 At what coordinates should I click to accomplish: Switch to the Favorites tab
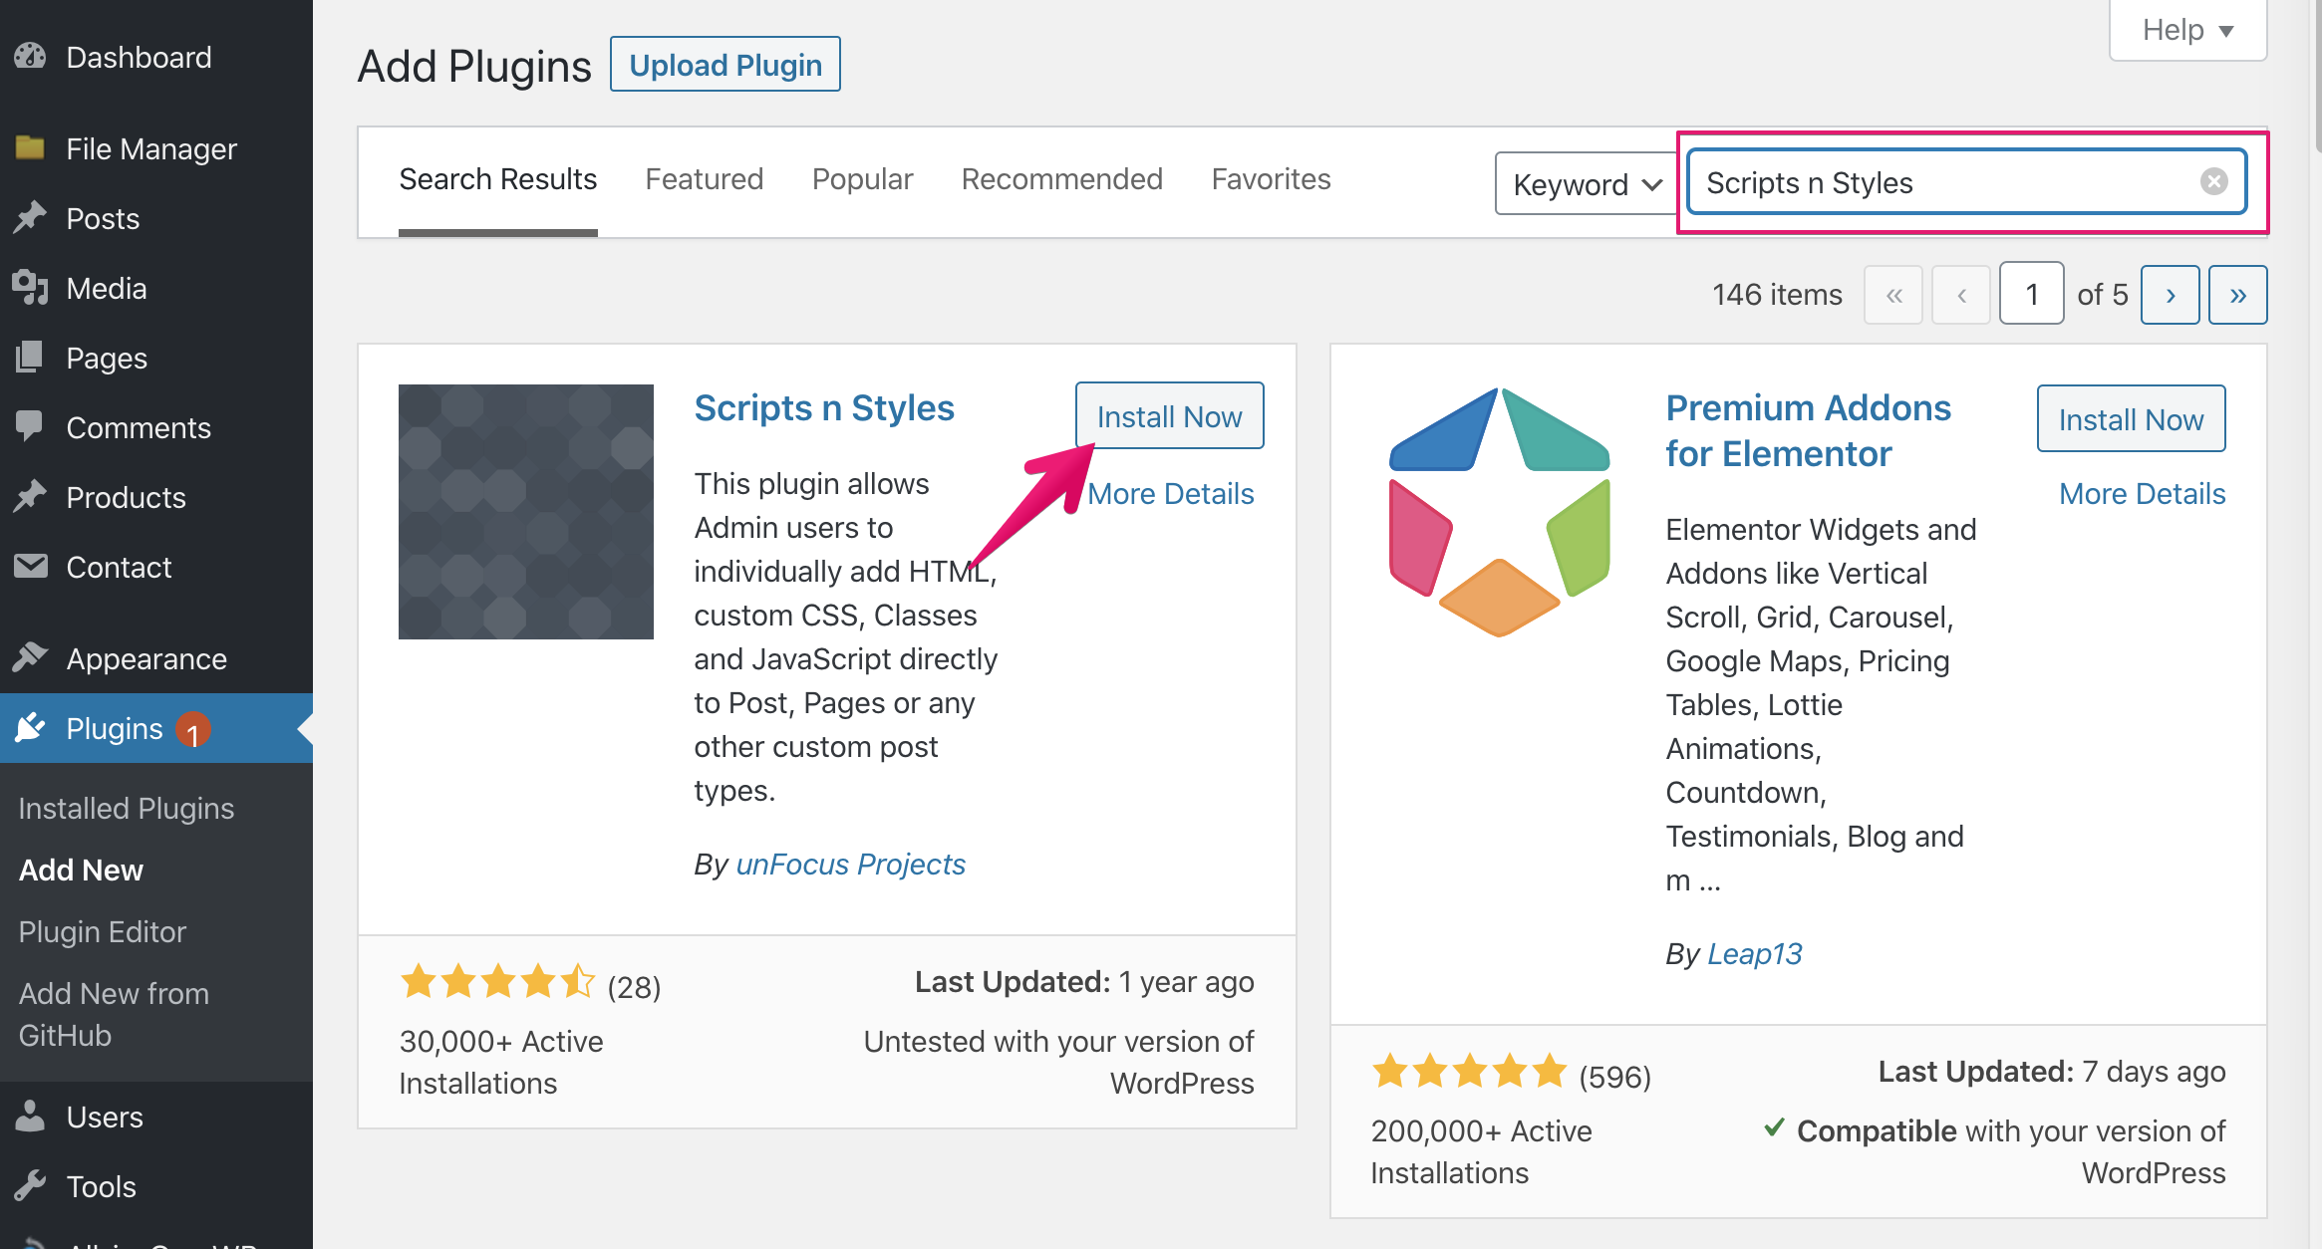tap(1272, 179)
